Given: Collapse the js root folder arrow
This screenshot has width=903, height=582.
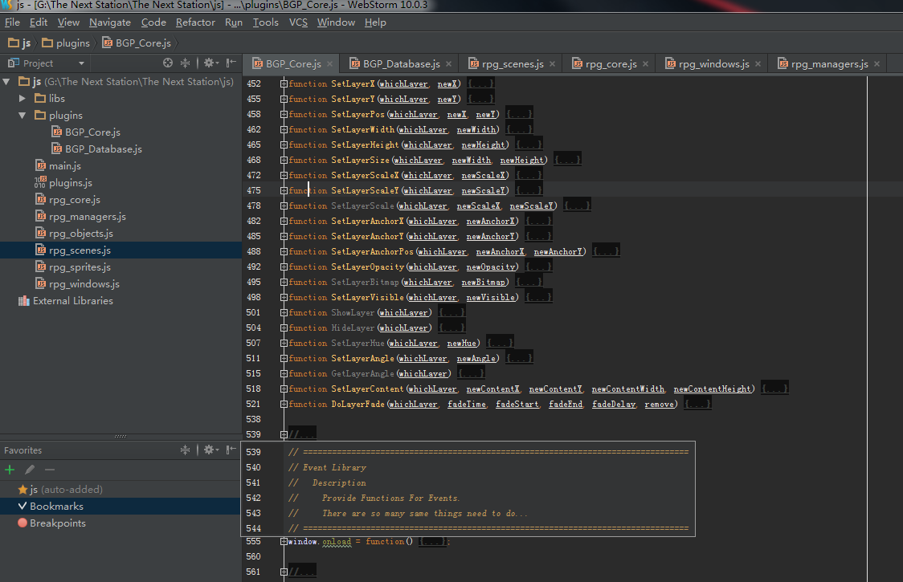Looking at the screenshot, I should (7, 82).
